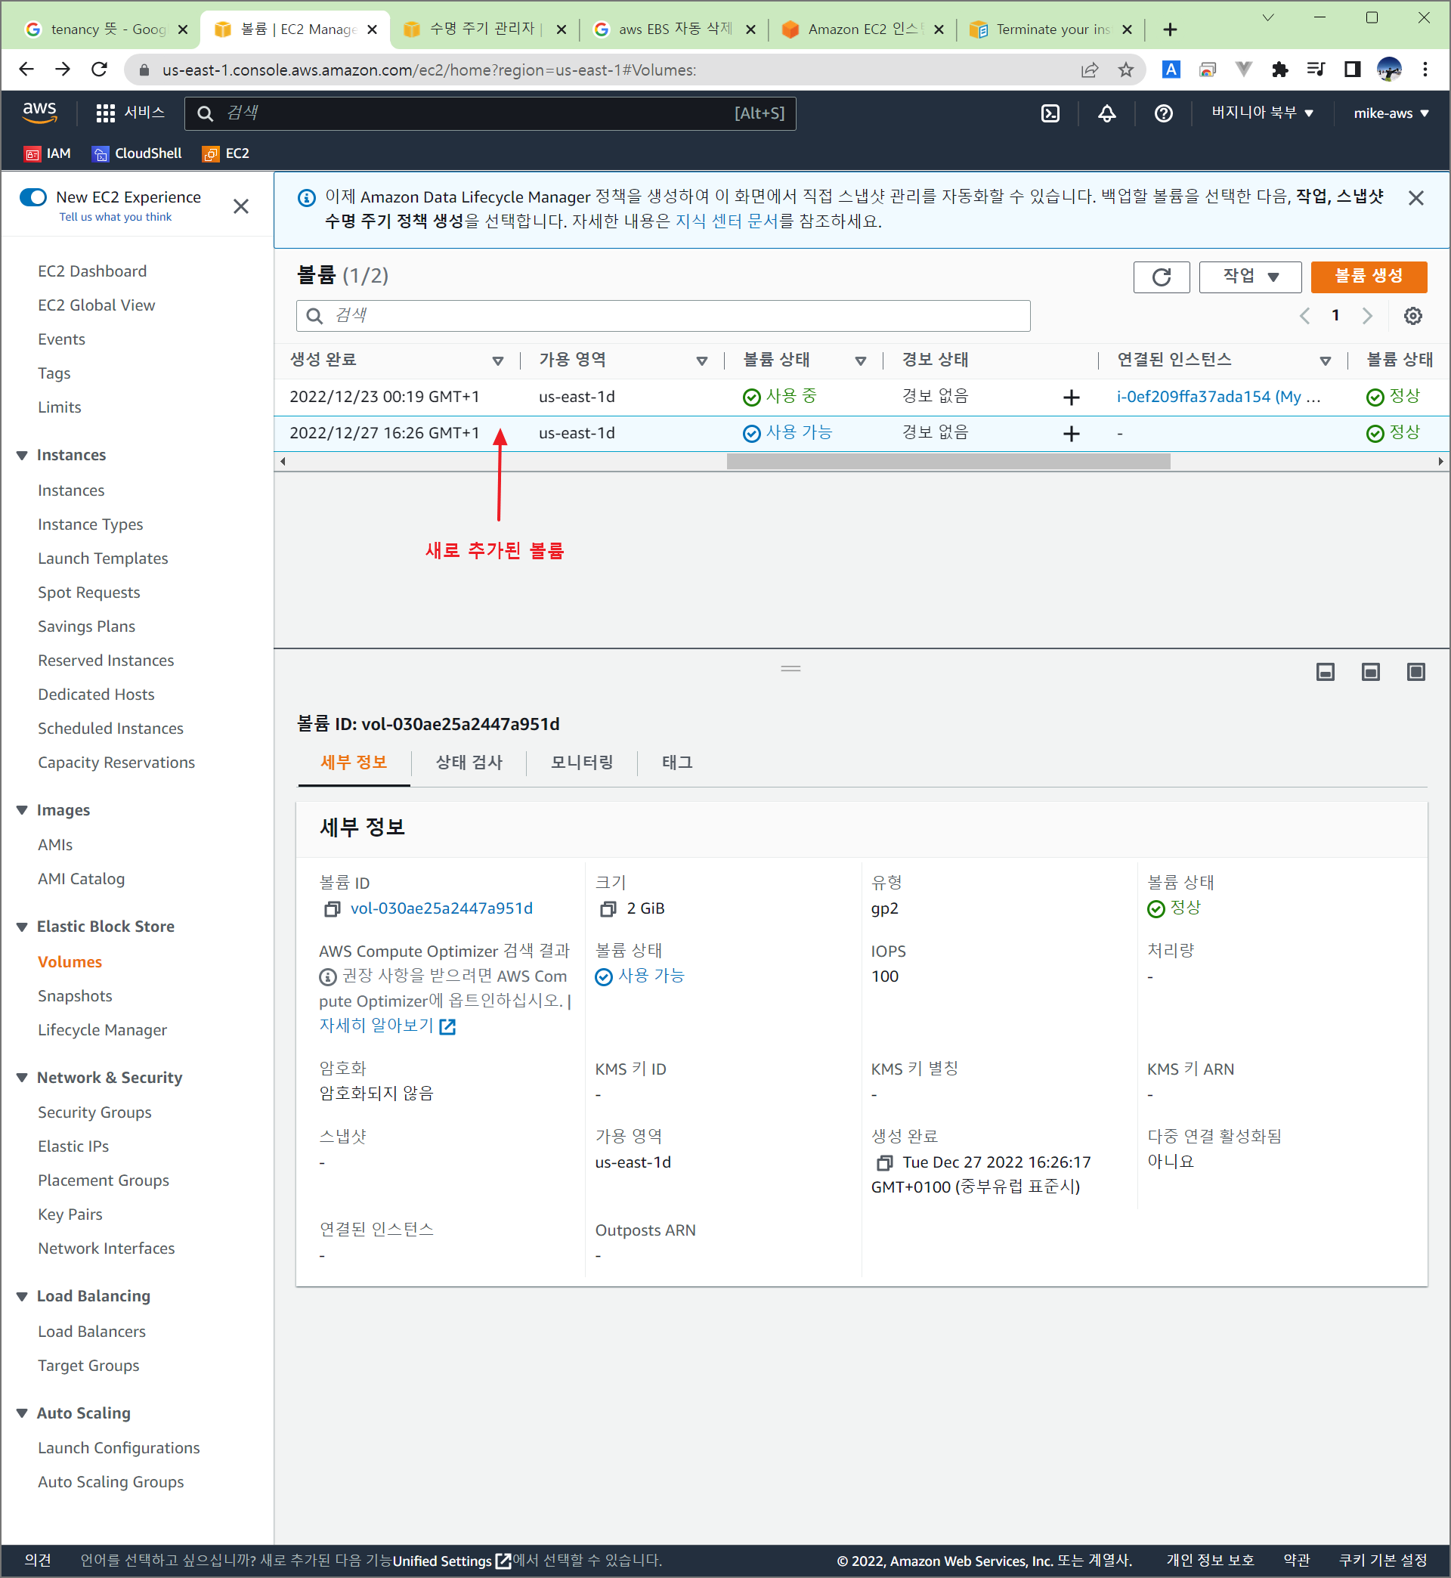
Task: Open the notifications bell
Action: click(x=1106, y=113)
